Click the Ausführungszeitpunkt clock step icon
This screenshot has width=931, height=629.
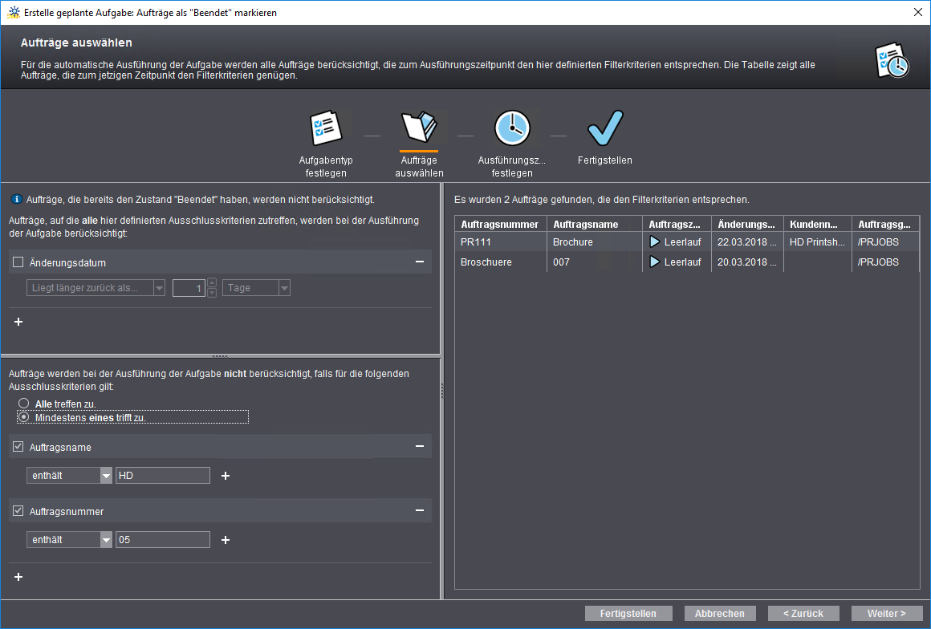[x=512, y=128]
